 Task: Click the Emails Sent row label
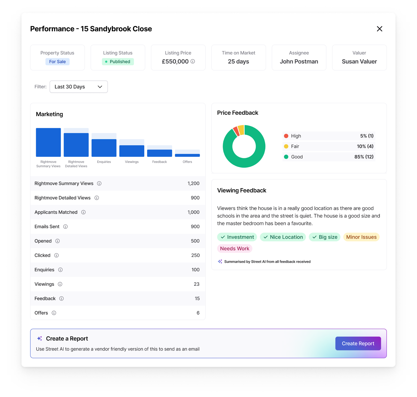47,227
